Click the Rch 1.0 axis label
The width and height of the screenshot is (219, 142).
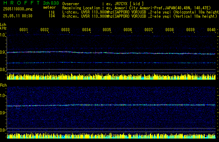click(2, 96)
